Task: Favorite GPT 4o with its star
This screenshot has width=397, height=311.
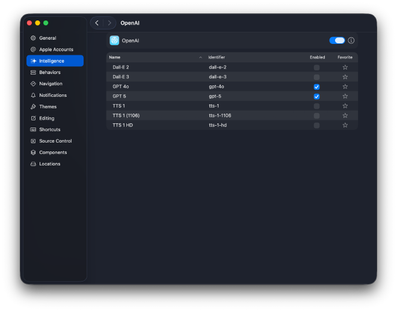Action: 345,87
